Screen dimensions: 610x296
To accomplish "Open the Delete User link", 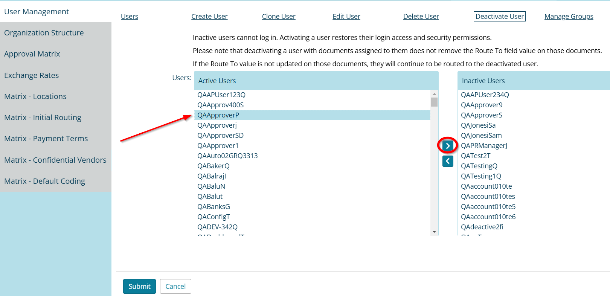I will (x=421, y=17).
